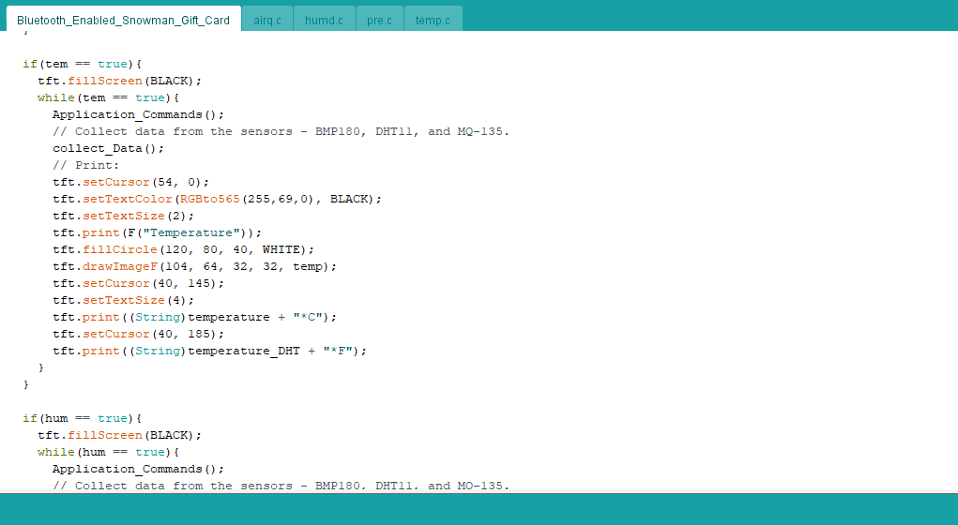Click the collect_Data(); function call
The width and height of the screenshot is (958, 525).
click(x=108, y=148)
